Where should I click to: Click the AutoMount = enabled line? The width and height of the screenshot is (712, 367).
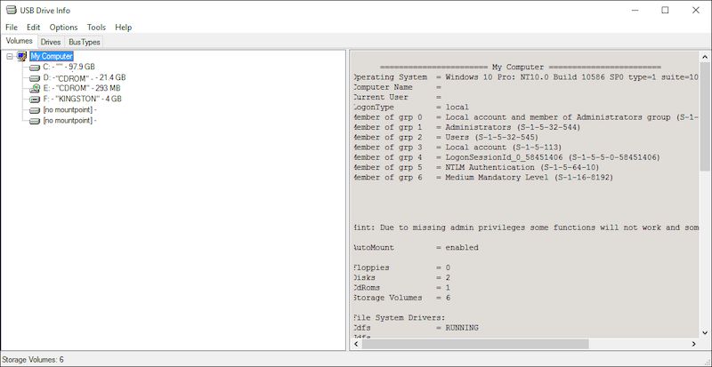tap(416, 248)
